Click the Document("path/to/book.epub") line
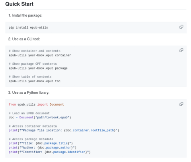The height and width of the screenshot is (162, 191). click(x=40, y=118)
